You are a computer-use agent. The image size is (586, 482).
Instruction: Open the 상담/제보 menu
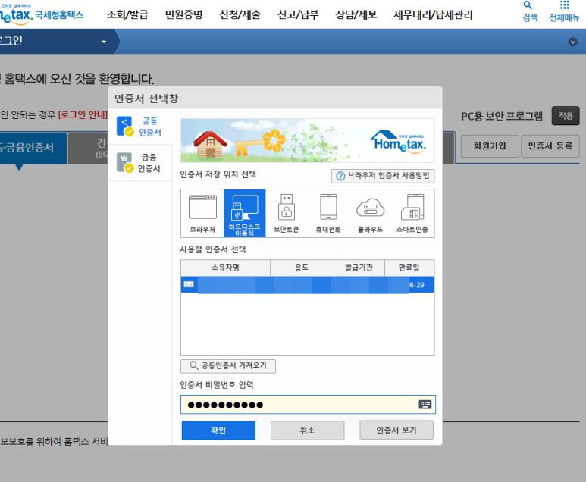coord(356,15)
